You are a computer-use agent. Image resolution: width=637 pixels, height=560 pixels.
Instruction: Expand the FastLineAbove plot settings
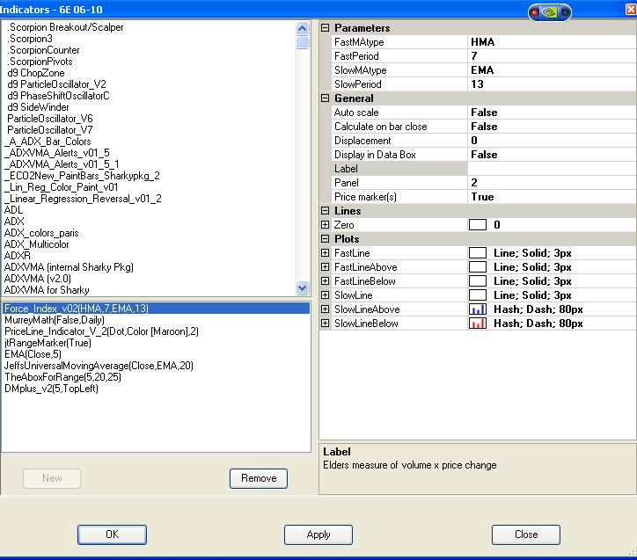click(325, 267)
